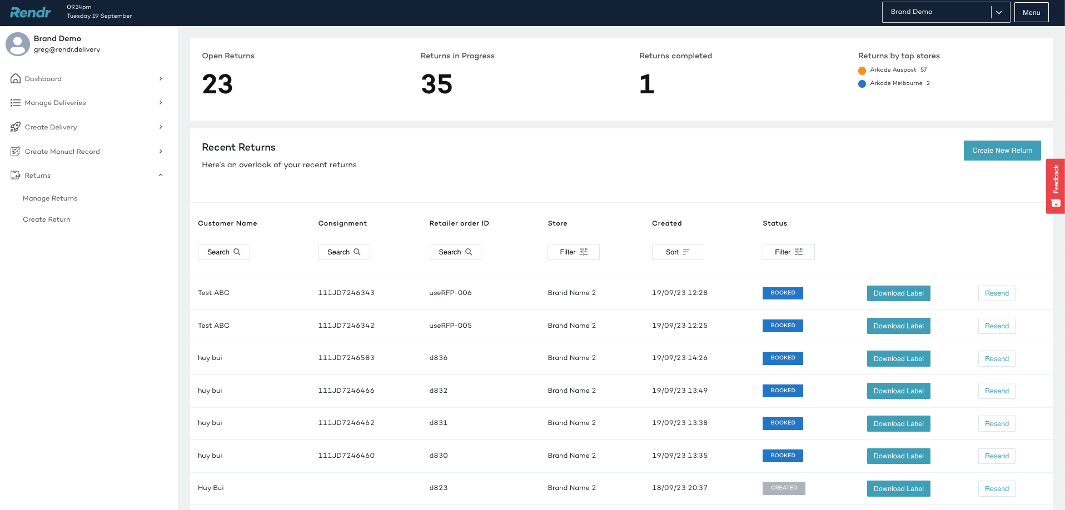Screen dimensions: 1065x510
Task: Expand the Create Manual Record chevron
Action: 161,151
